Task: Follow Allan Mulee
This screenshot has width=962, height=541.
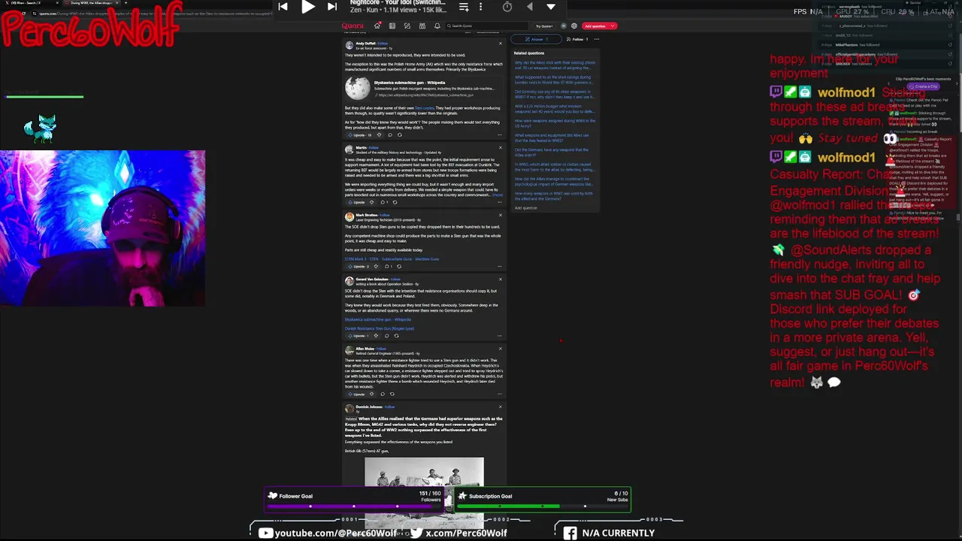Action: tap(380, 349)
